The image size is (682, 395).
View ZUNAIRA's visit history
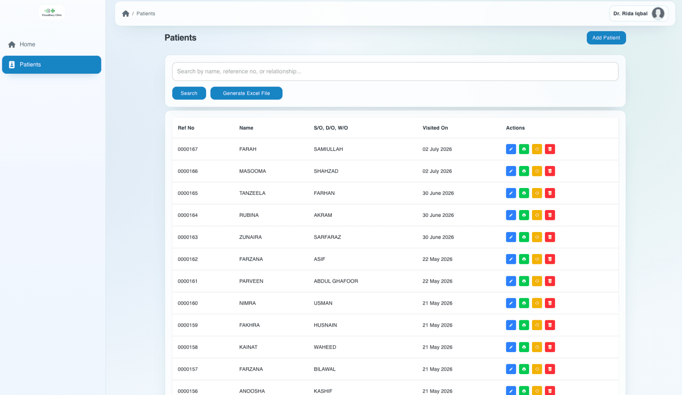(x=537, y=237)
